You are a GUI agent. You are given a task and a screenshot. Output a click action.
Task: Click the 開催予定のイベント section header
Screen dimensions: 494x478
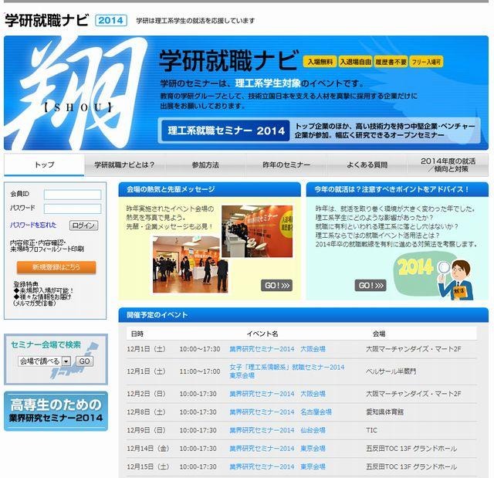(303, 315)
